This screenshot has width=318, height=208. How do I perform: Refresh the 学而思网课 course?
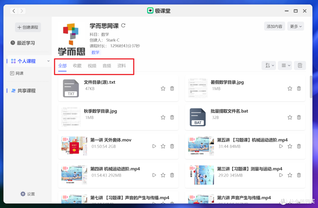click(123, 26)
